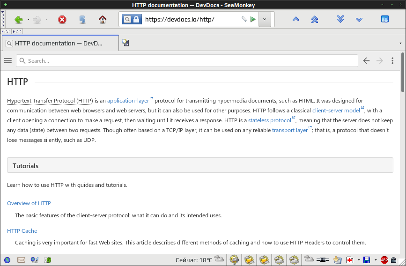Open a new tab with the new-tab icon
This screenshot has height=266, width=406.
coord(125,43)
